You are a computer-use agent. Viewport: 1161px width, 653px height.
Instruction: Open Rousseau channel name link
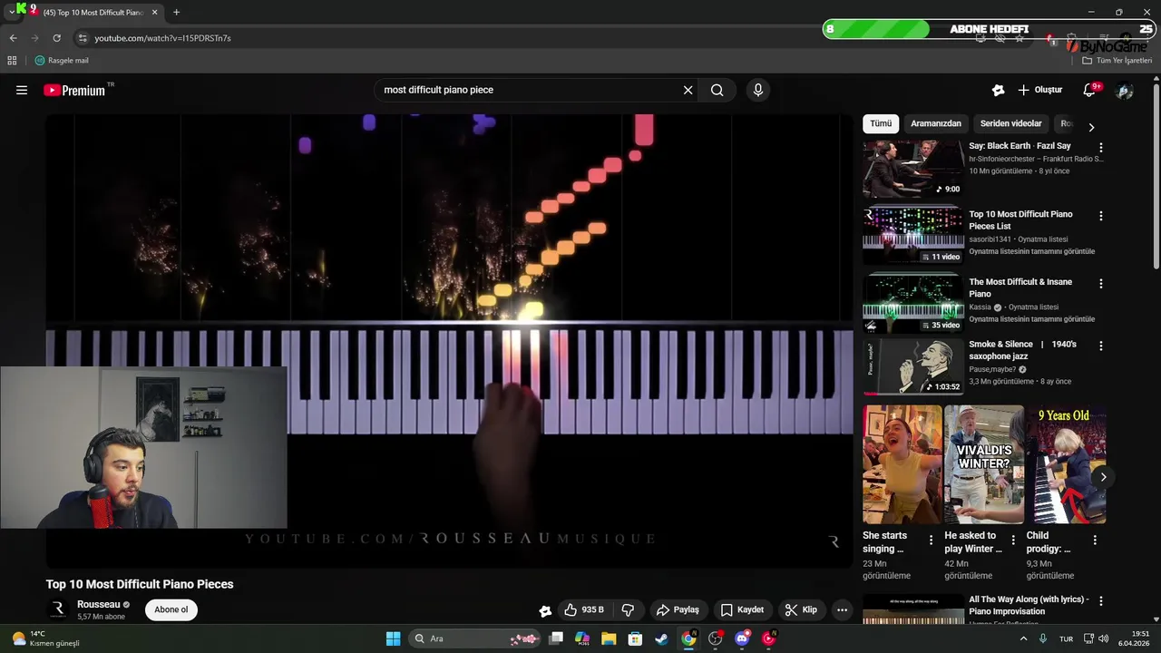(98, 604)
